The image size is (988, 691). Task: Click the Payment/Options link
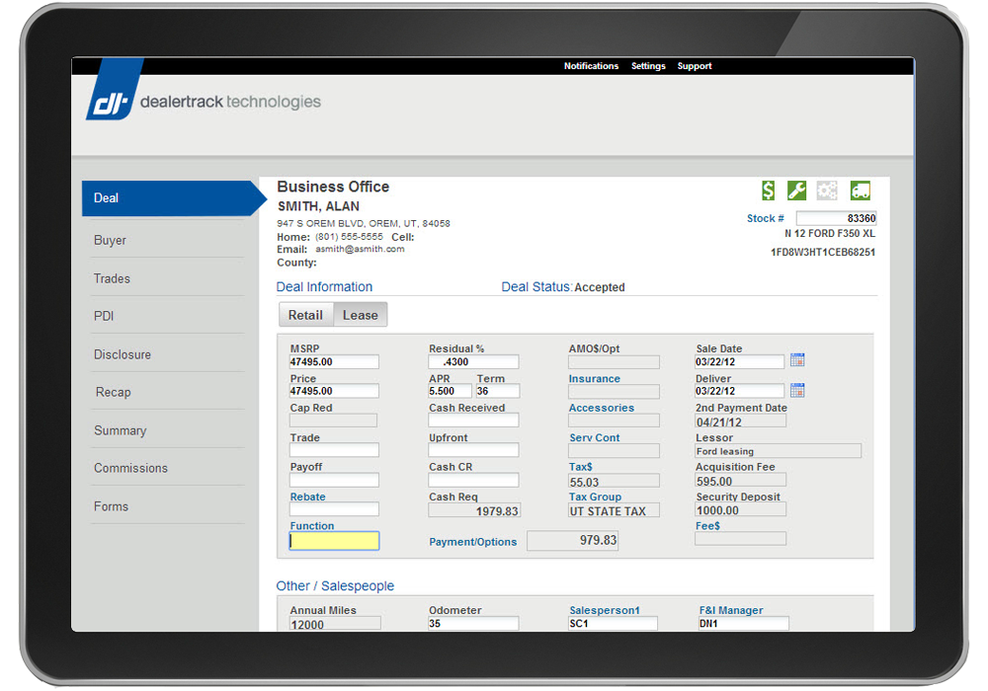tap(472, 542)
